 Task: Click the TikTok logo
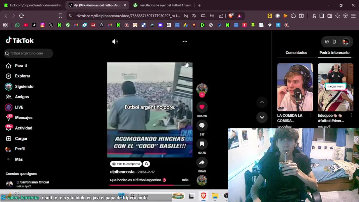pos(20,41)
